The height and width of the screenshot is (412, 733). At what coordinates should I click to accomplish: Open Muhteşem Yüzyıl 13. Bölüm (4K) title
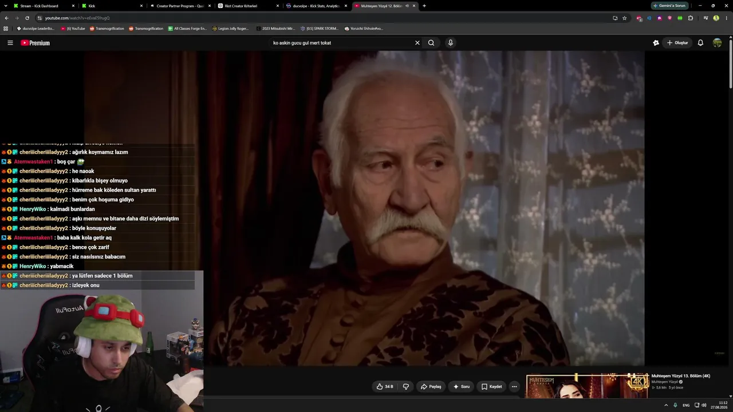(x=681, y=376)
